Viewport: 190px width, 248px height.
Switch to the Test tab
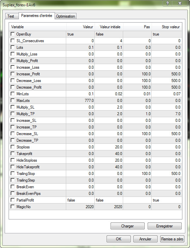11,16
